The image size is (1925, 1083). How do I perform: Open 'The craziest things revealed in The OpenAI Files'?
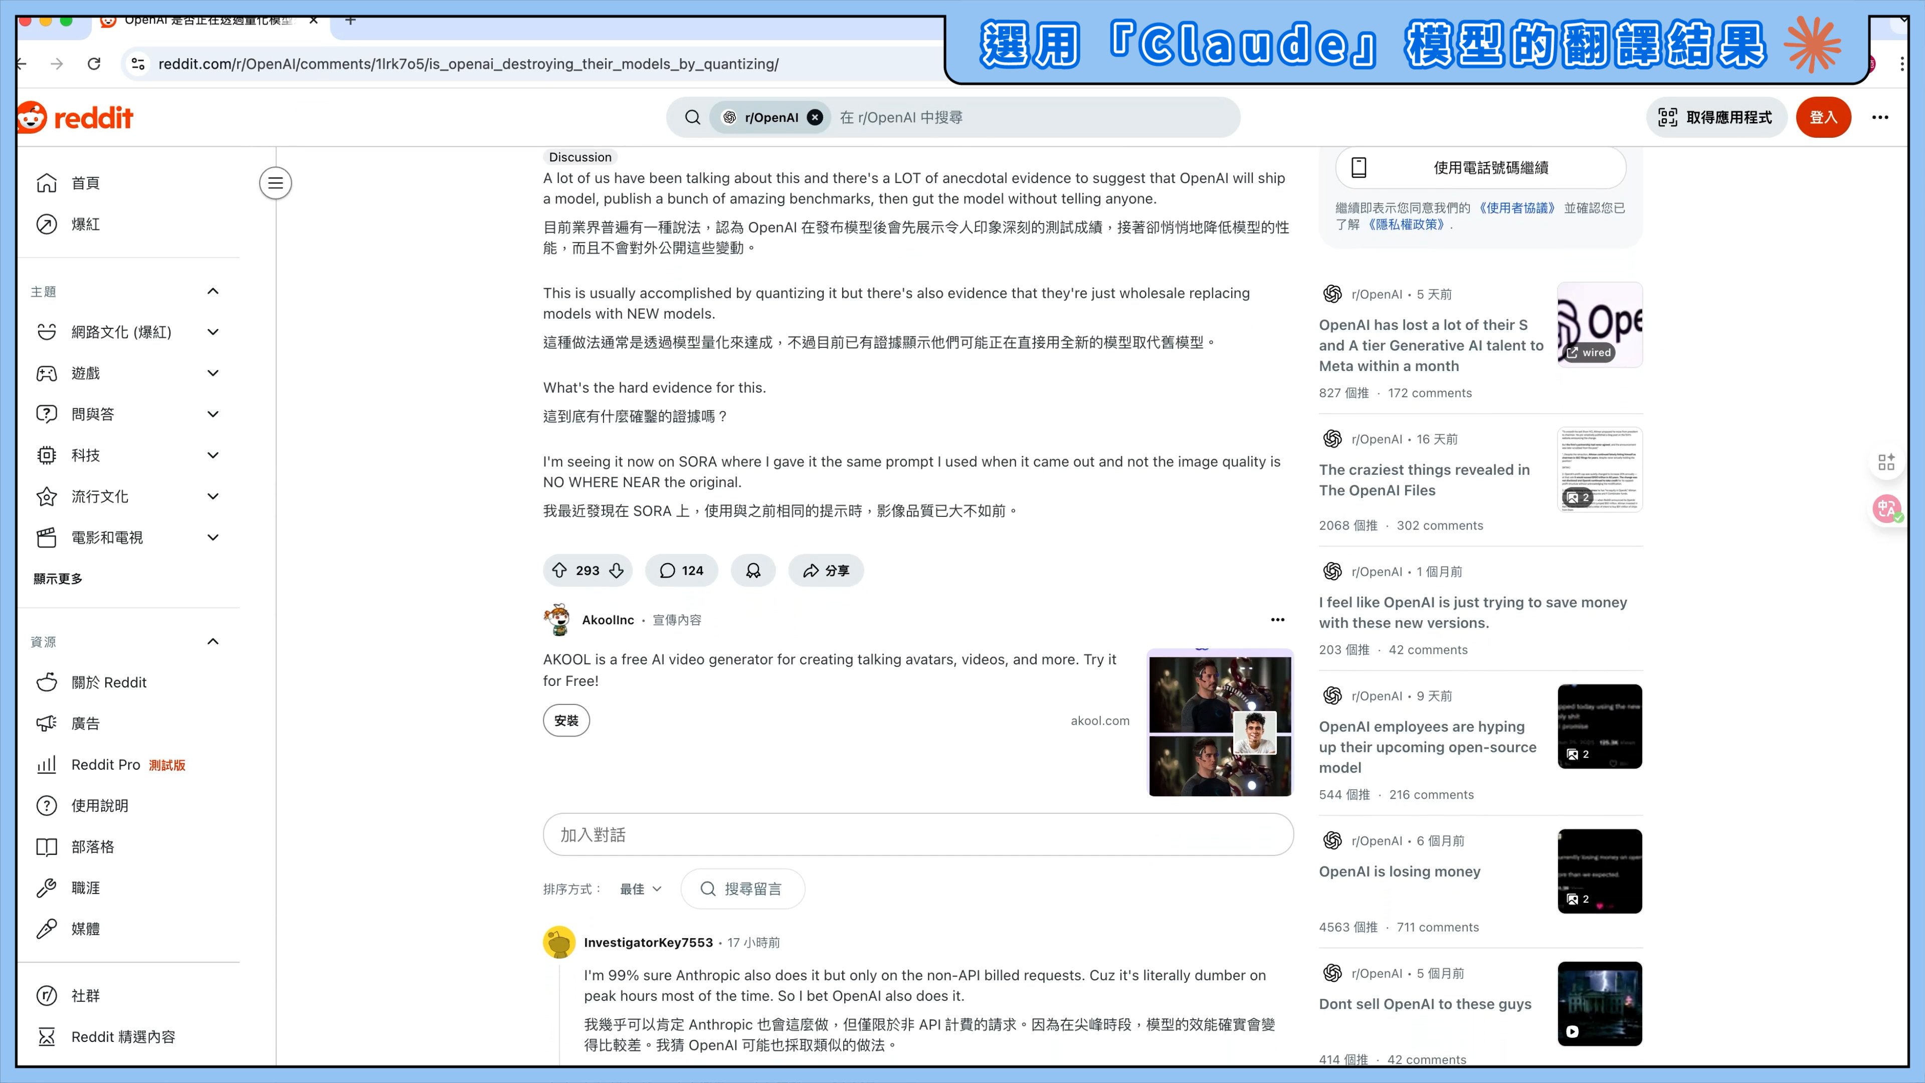pos(1424,480)
